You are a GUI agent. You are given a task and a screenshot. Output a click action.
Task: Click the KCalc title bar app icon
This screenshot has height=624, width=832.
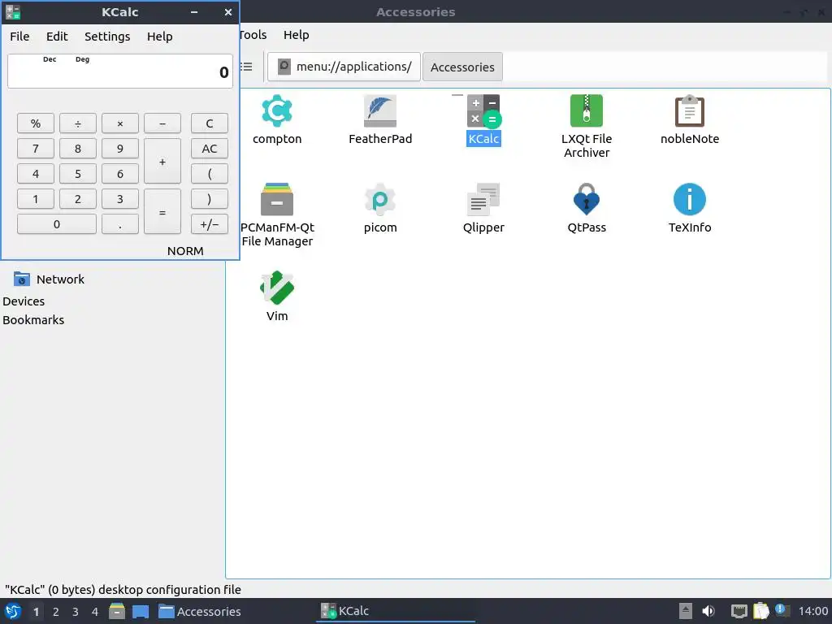click(13, 12)
